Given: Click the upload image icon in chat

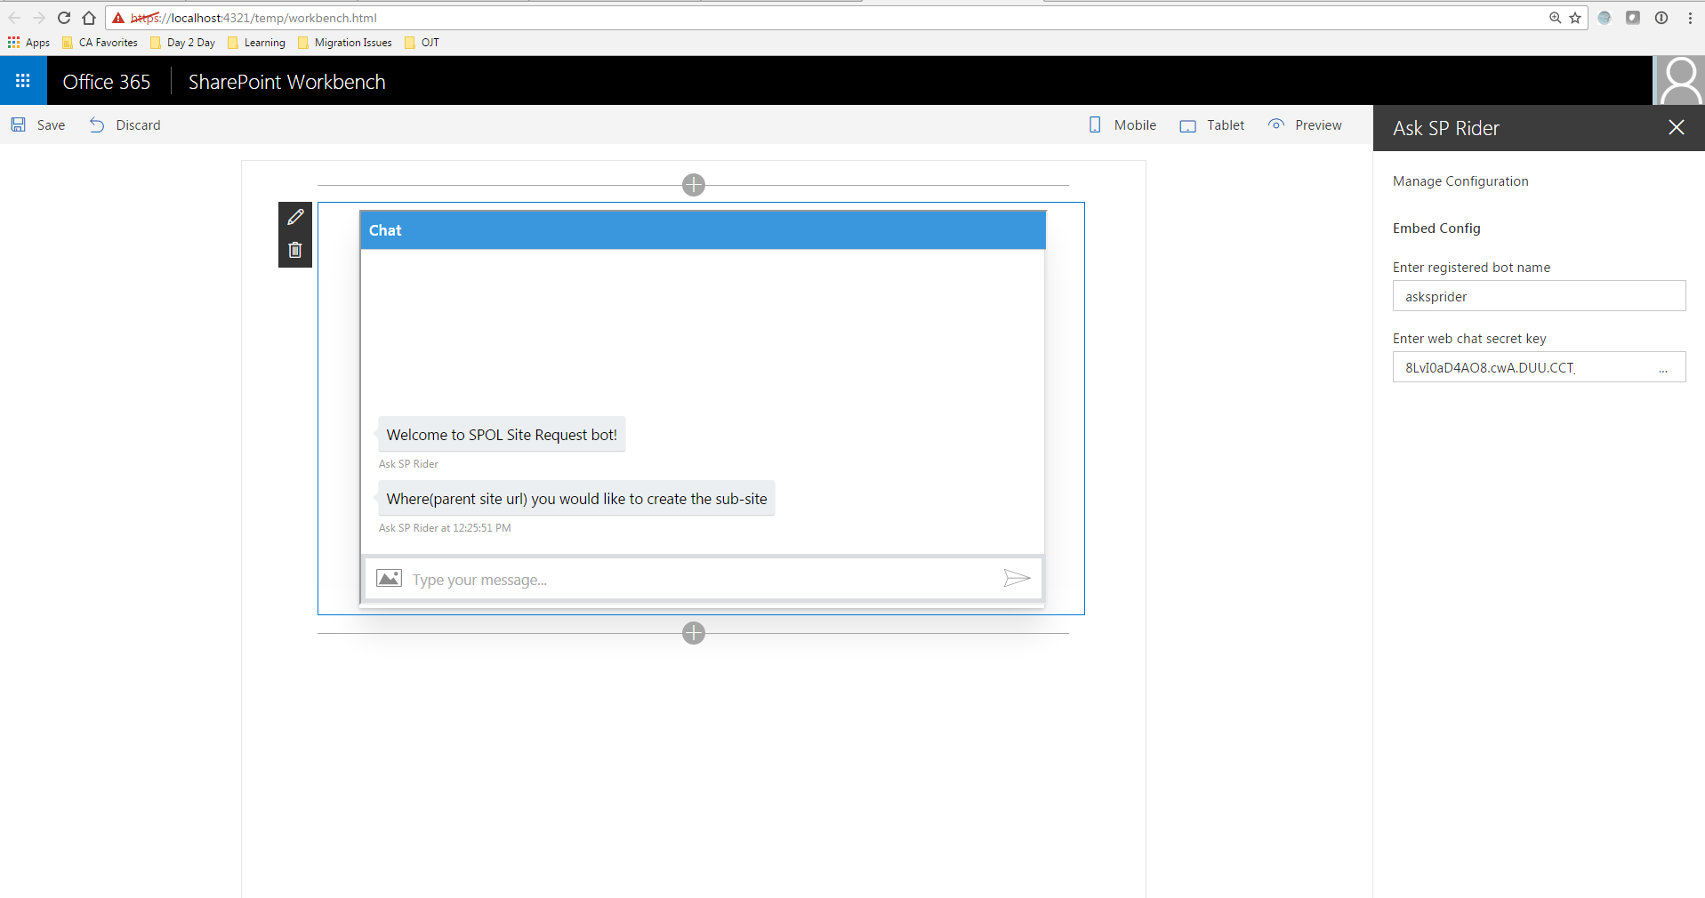Looking at the screenshot, I should 389,579.
